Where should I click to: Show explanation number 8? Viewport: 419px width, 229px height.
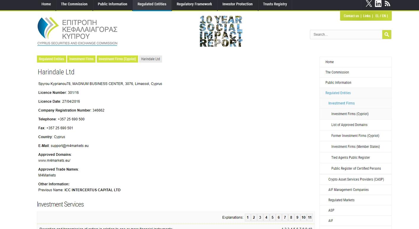(291, 217)
